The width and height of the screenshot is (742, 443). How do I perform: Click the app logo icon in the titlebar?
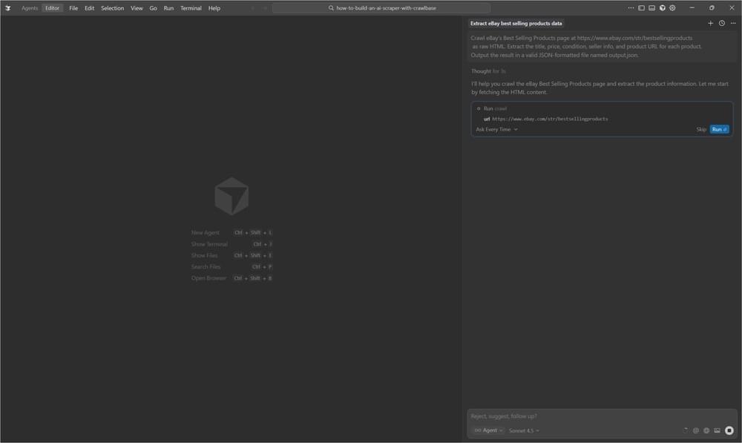pos(7,7)
